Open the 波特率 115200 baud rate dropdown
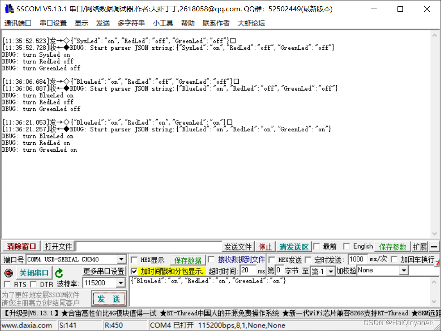Image resolution: width=441 pixels, height=331 pixels. [121, 282]
